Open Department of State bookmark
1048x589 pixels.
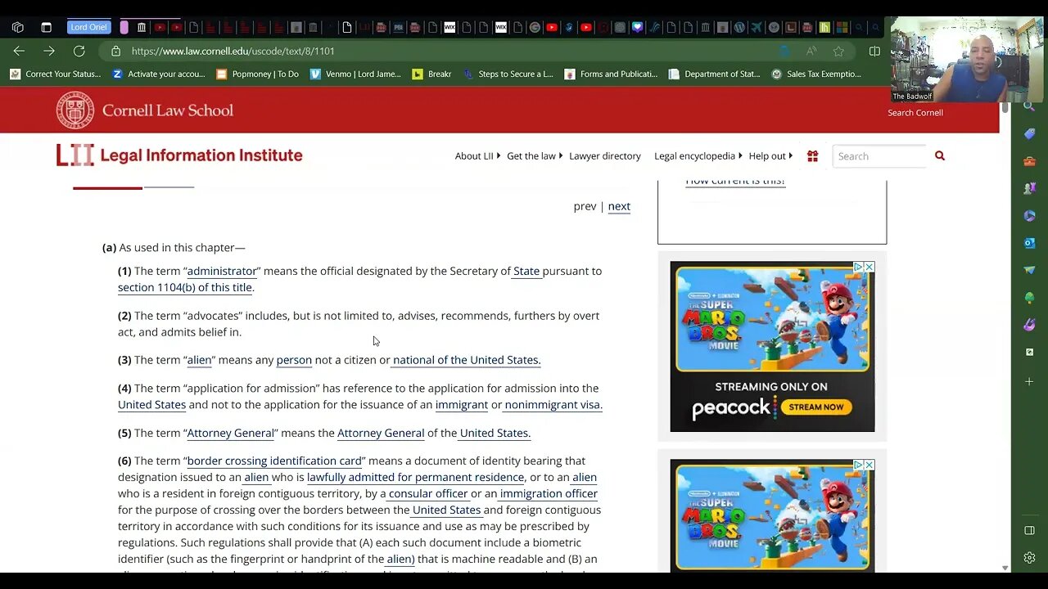tap(714, 74)
